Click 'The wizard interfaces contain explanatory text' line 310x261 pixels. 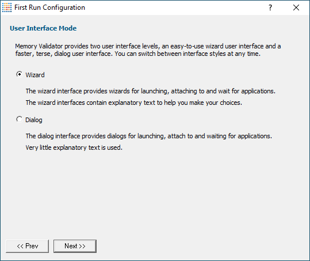click(134, 103)
